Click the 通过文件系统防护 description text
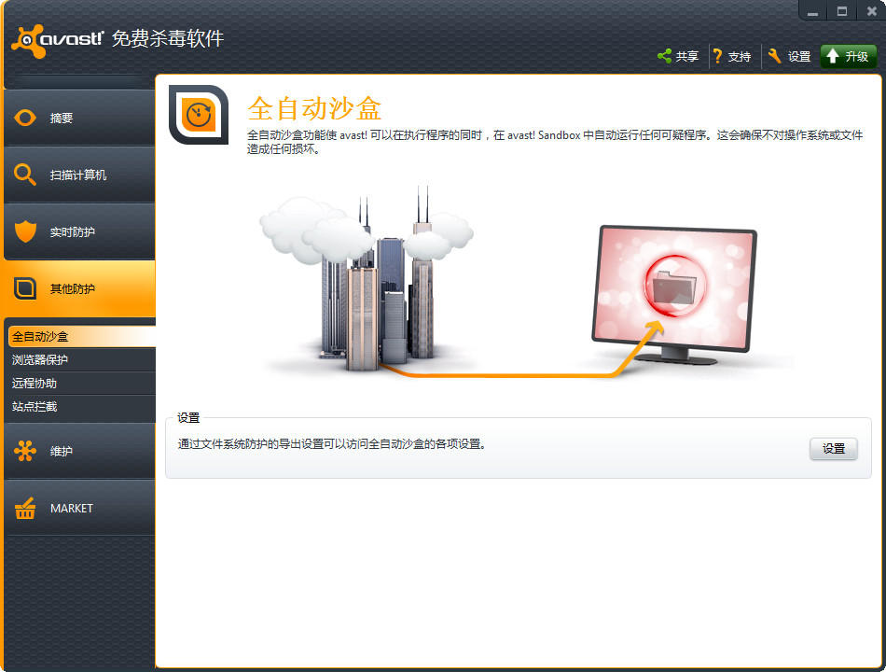 [x=332, y=444]
